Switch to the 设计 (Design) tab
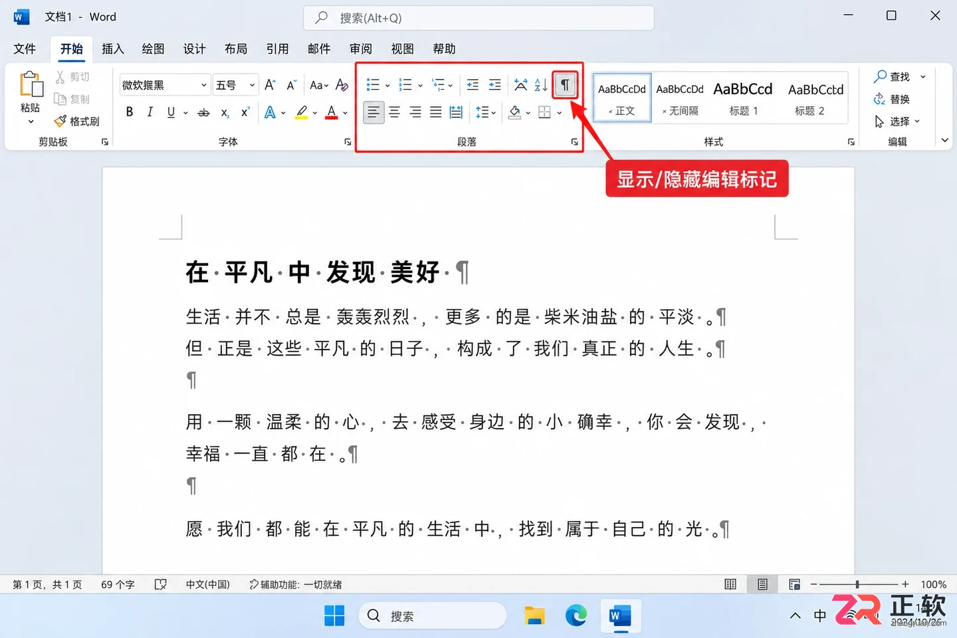Screen dimensions: 957x638 195,49
